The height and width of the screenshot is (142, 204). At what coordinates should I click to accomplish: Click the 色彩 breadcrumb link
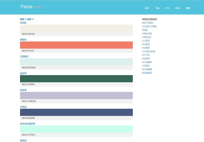(29, 19)
